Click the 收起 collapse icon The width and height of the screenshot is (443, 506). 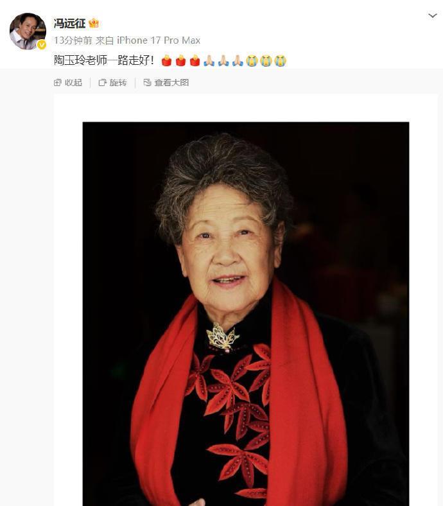click(x=57, y=83)
